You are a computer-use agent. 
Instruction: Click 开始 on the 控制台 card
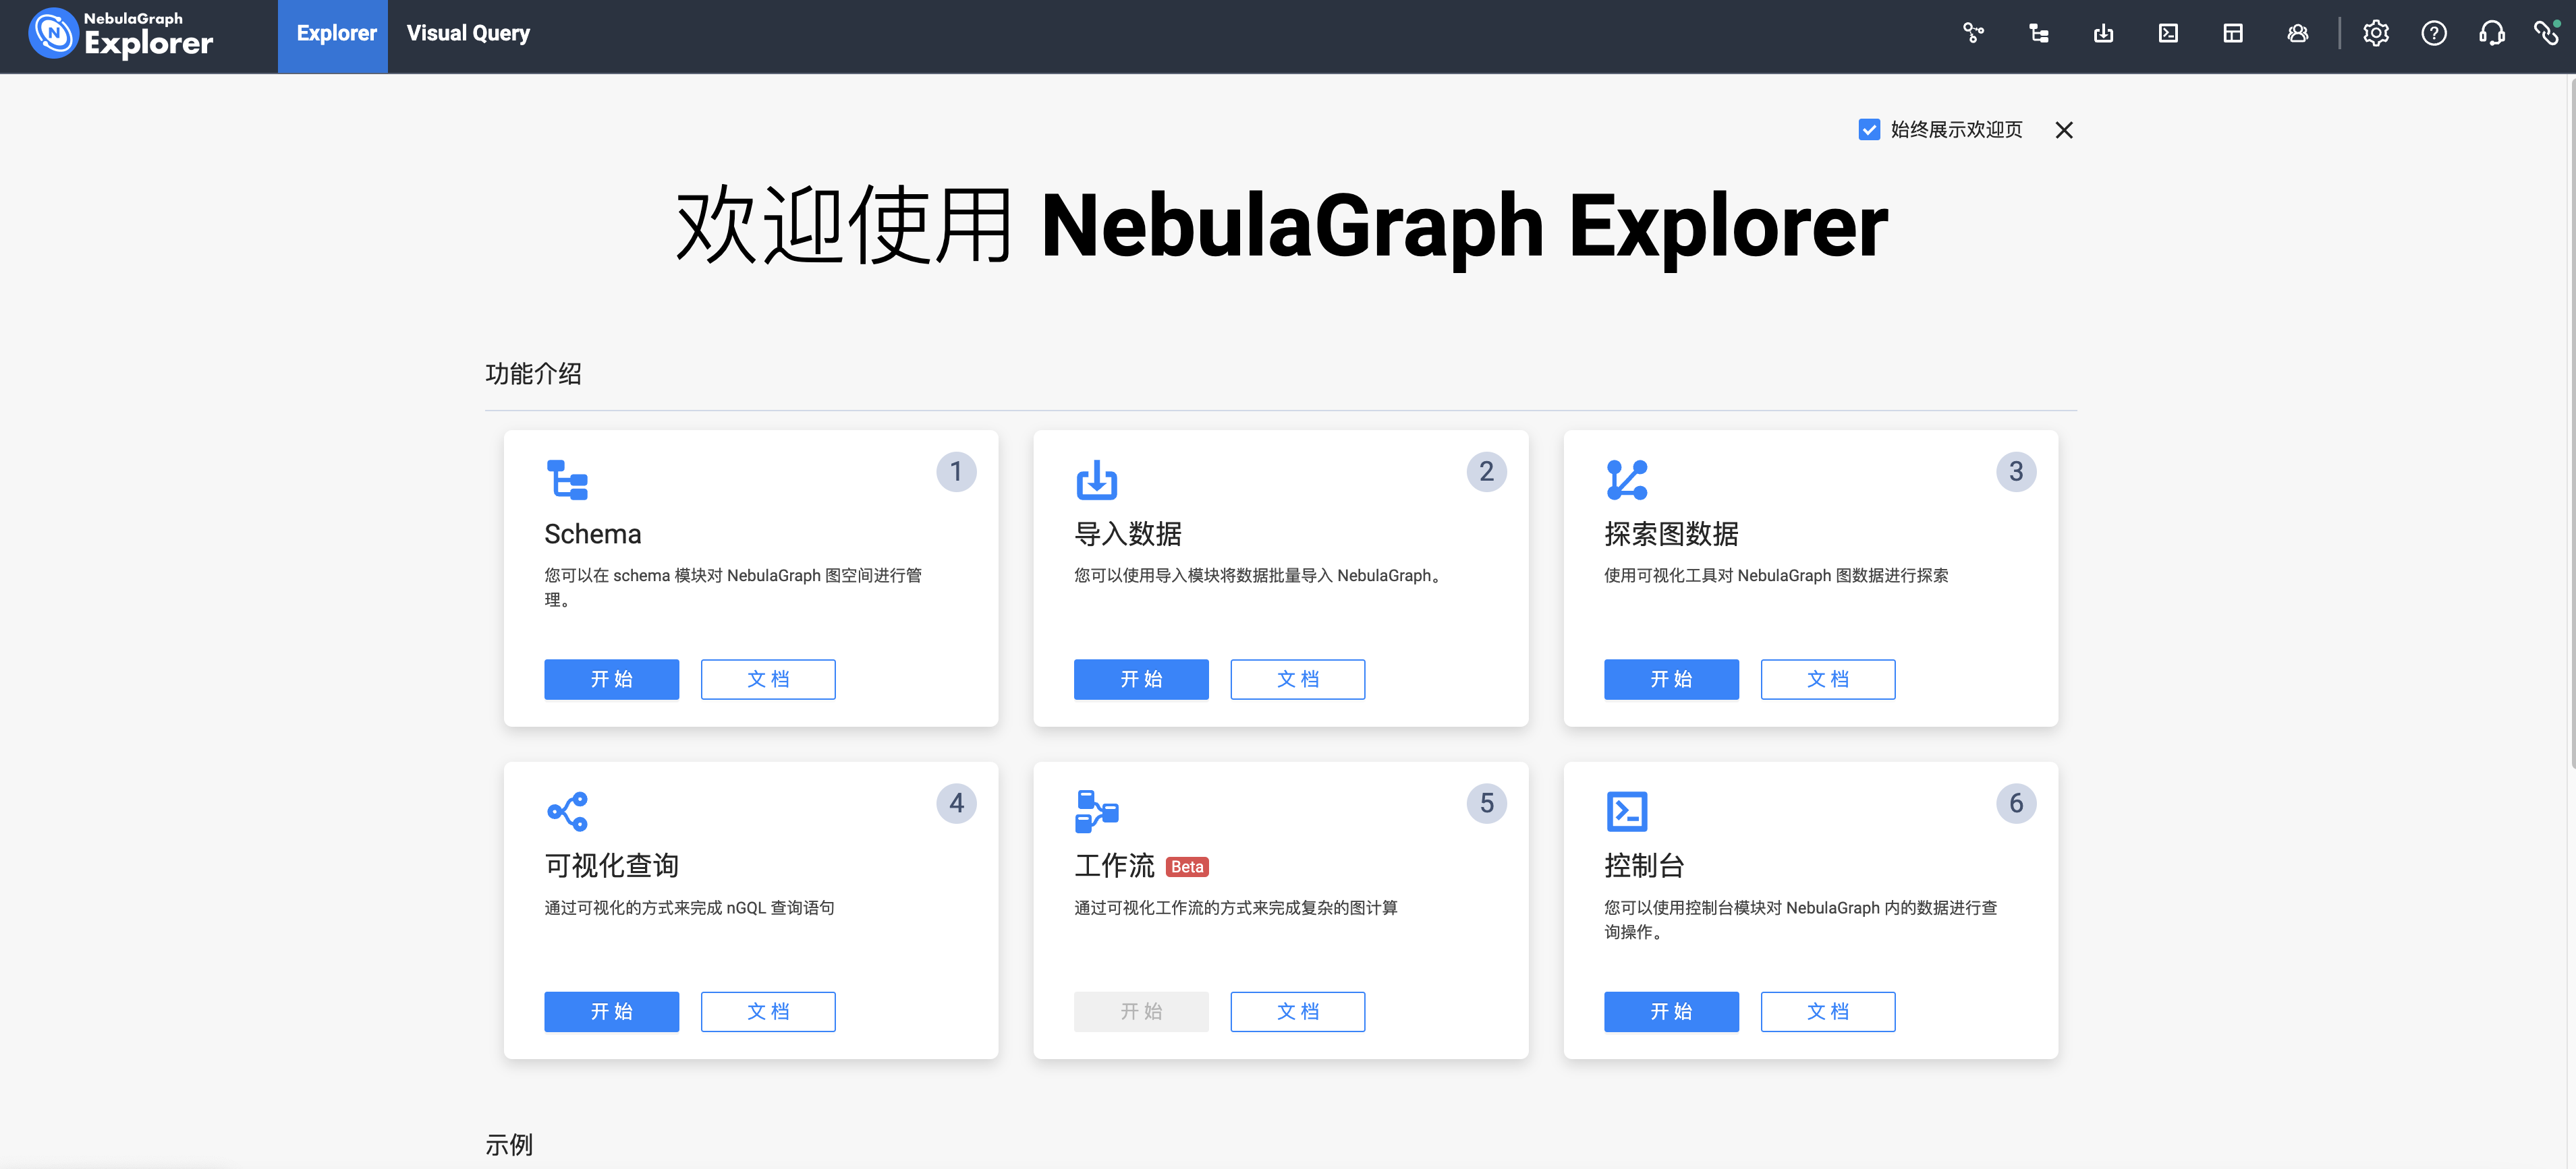pyautogui.click(x=1671, y=1011)
